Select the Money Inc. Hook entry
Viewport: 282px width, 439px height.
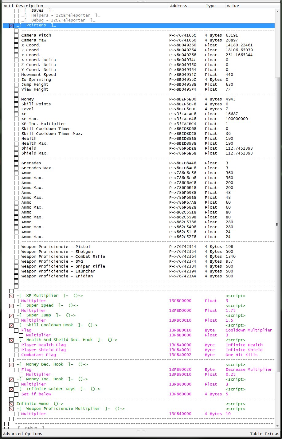tap(52, 379)
